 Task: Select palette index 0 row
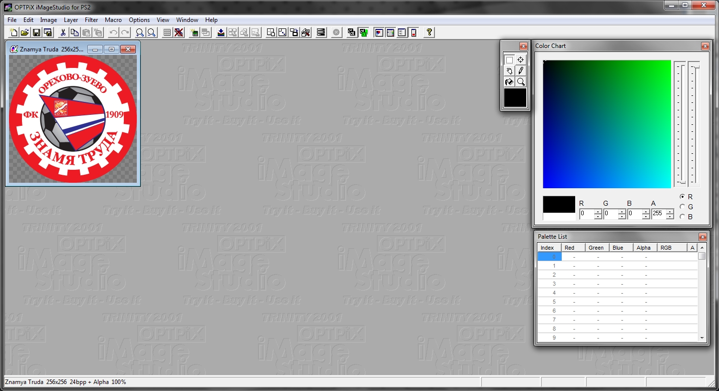point(618,257)
